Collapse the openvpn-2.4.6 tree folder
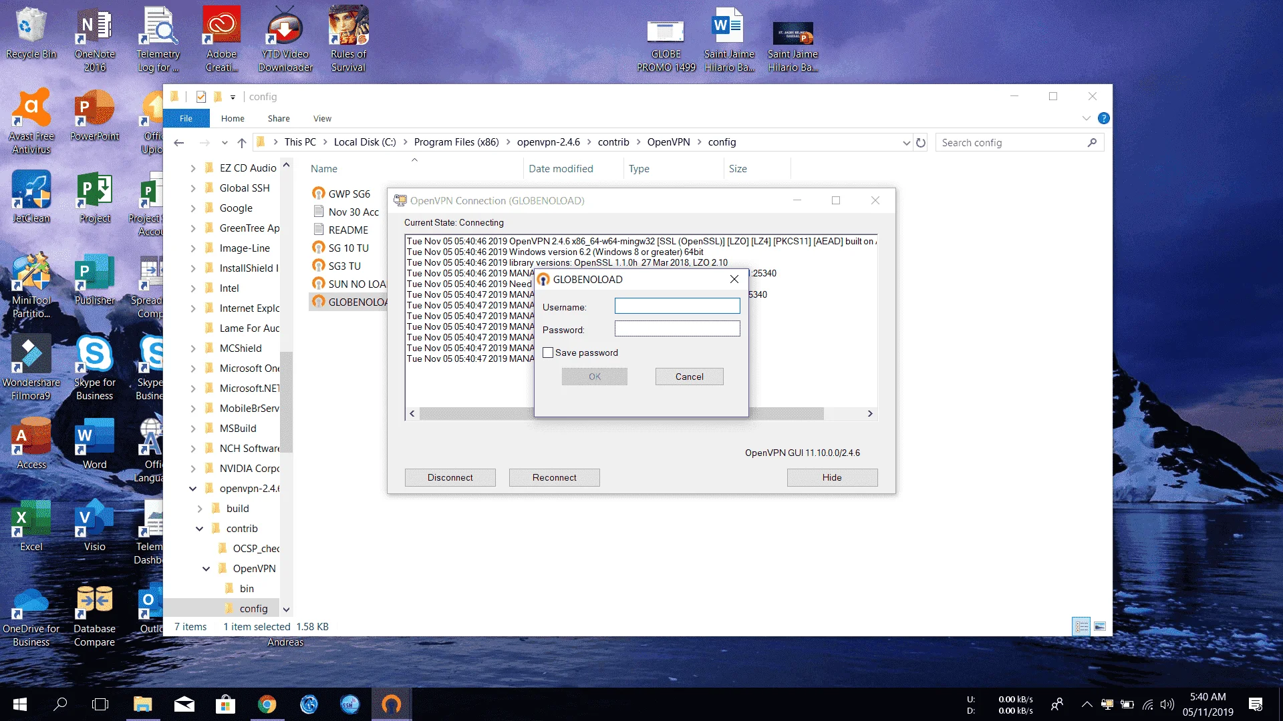1283x721 pixels. (x=192, y=489)
